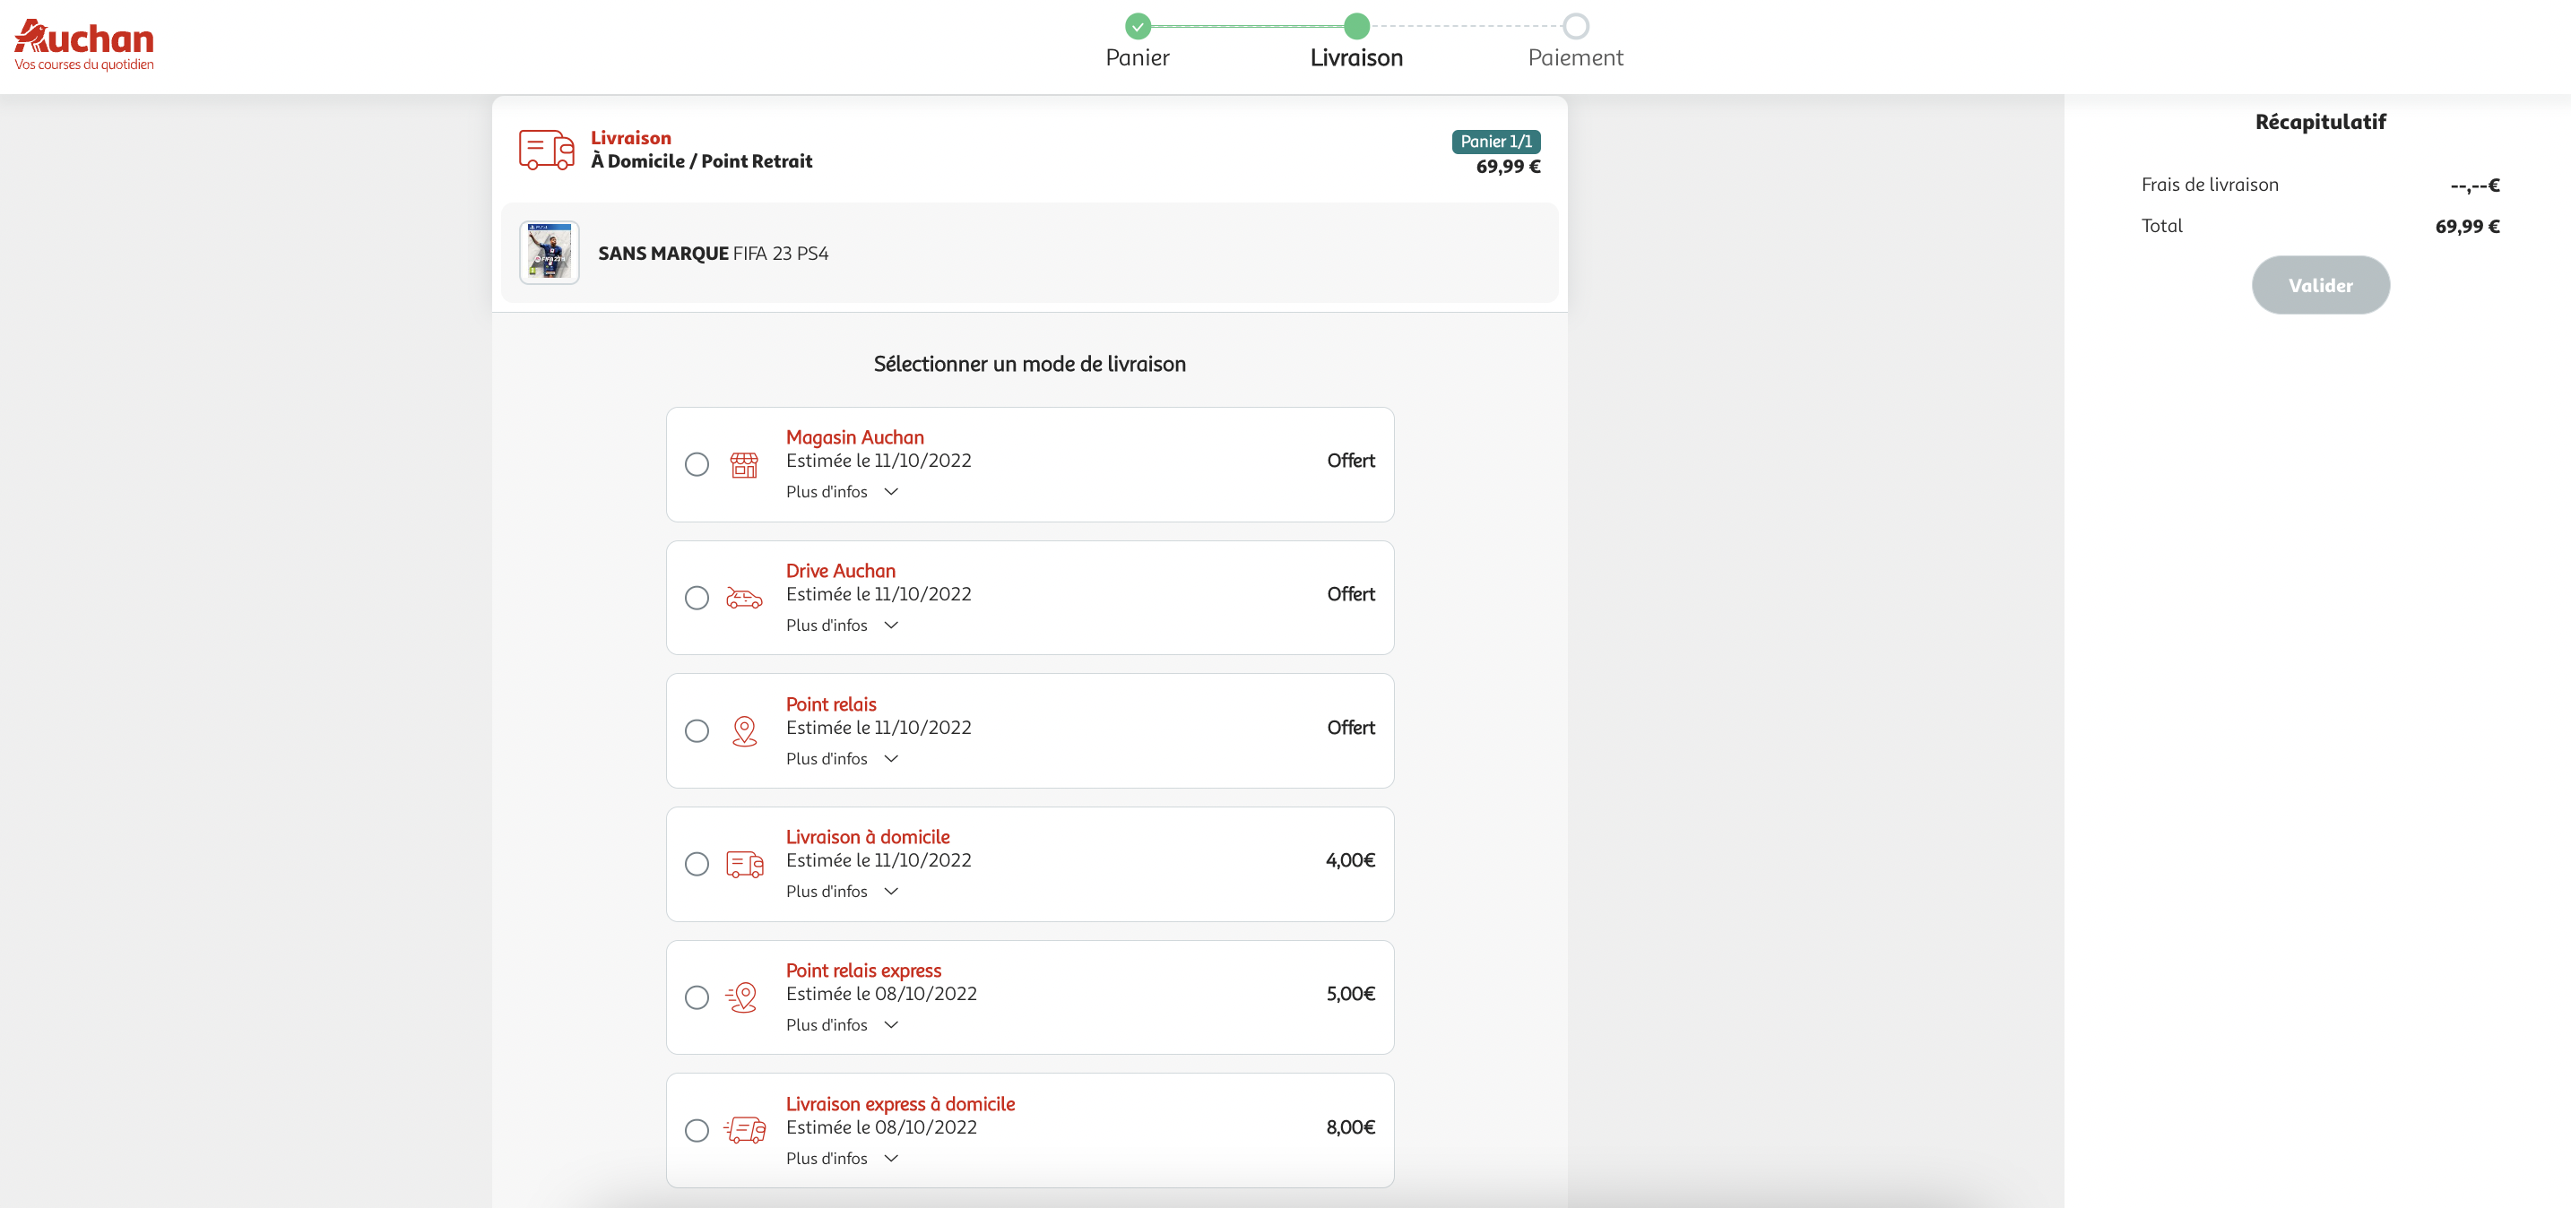Expand Plus d'infos for Drive Auchan
Viewport: 2571px width, 1208px height.
tap(843, 626)
